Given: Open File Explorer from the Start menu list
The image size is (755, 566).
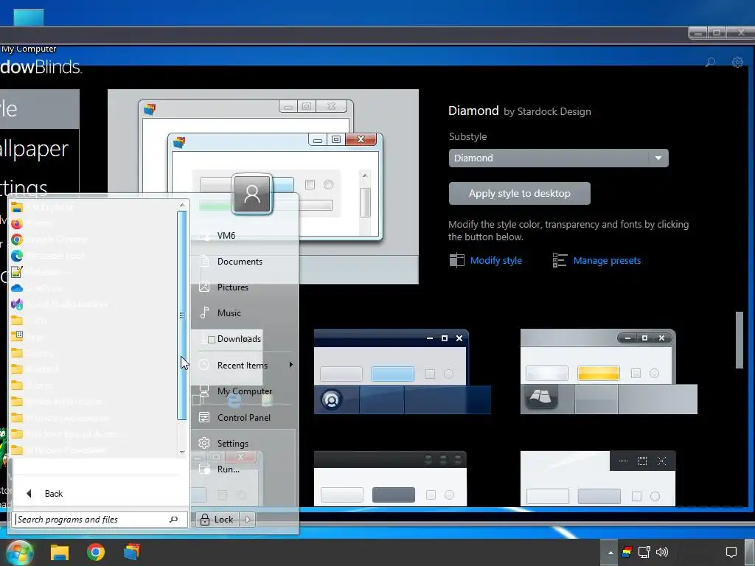Looking at the screenshot, I should [94, 207].
